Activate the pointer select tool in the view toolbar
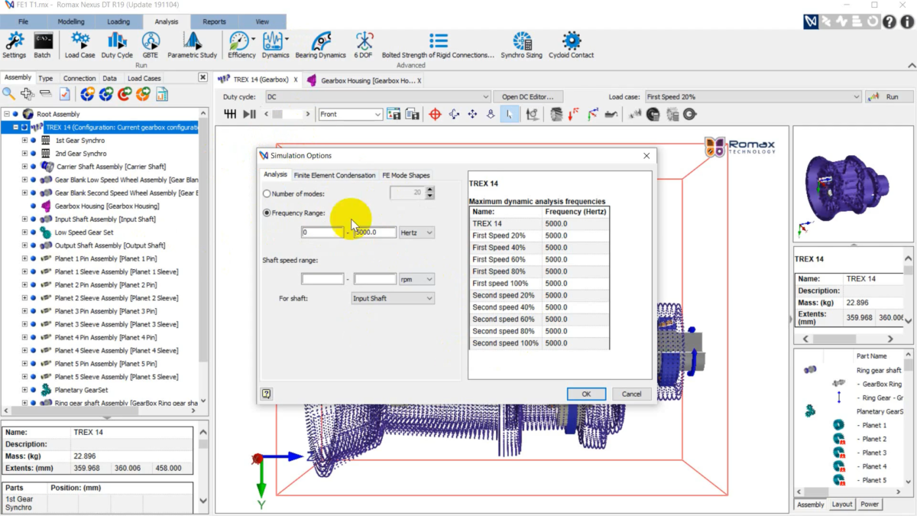Viewport: 917px width, 516px height. pos(510,114)
